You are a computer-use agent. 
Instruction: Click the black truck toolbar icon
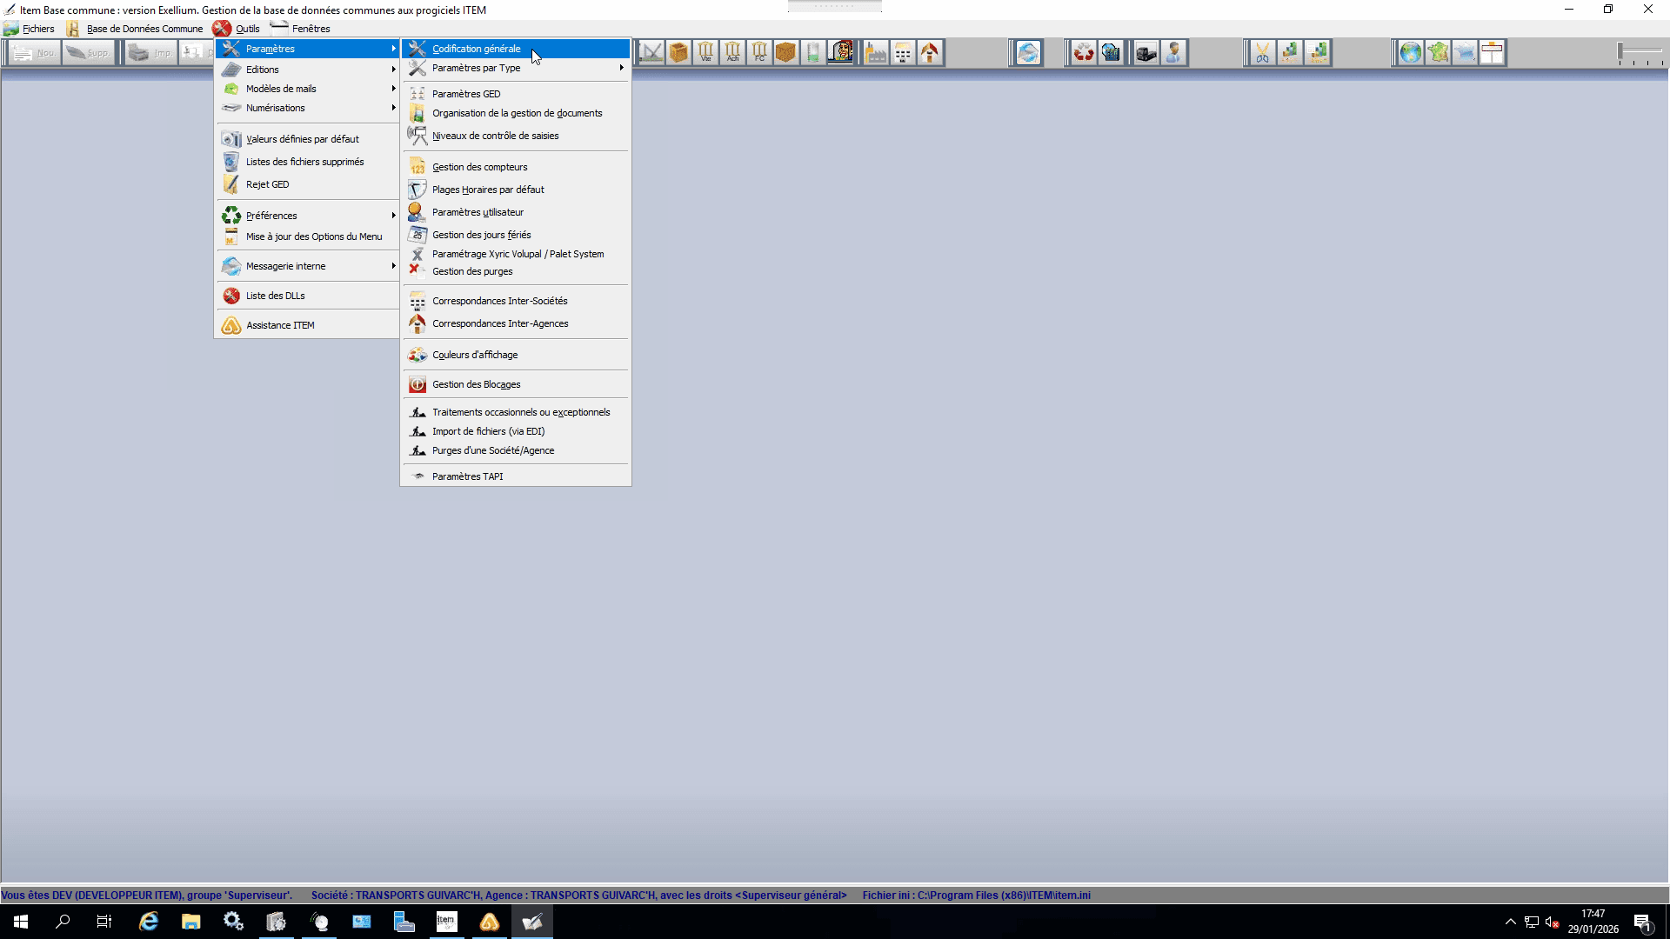1146,53
